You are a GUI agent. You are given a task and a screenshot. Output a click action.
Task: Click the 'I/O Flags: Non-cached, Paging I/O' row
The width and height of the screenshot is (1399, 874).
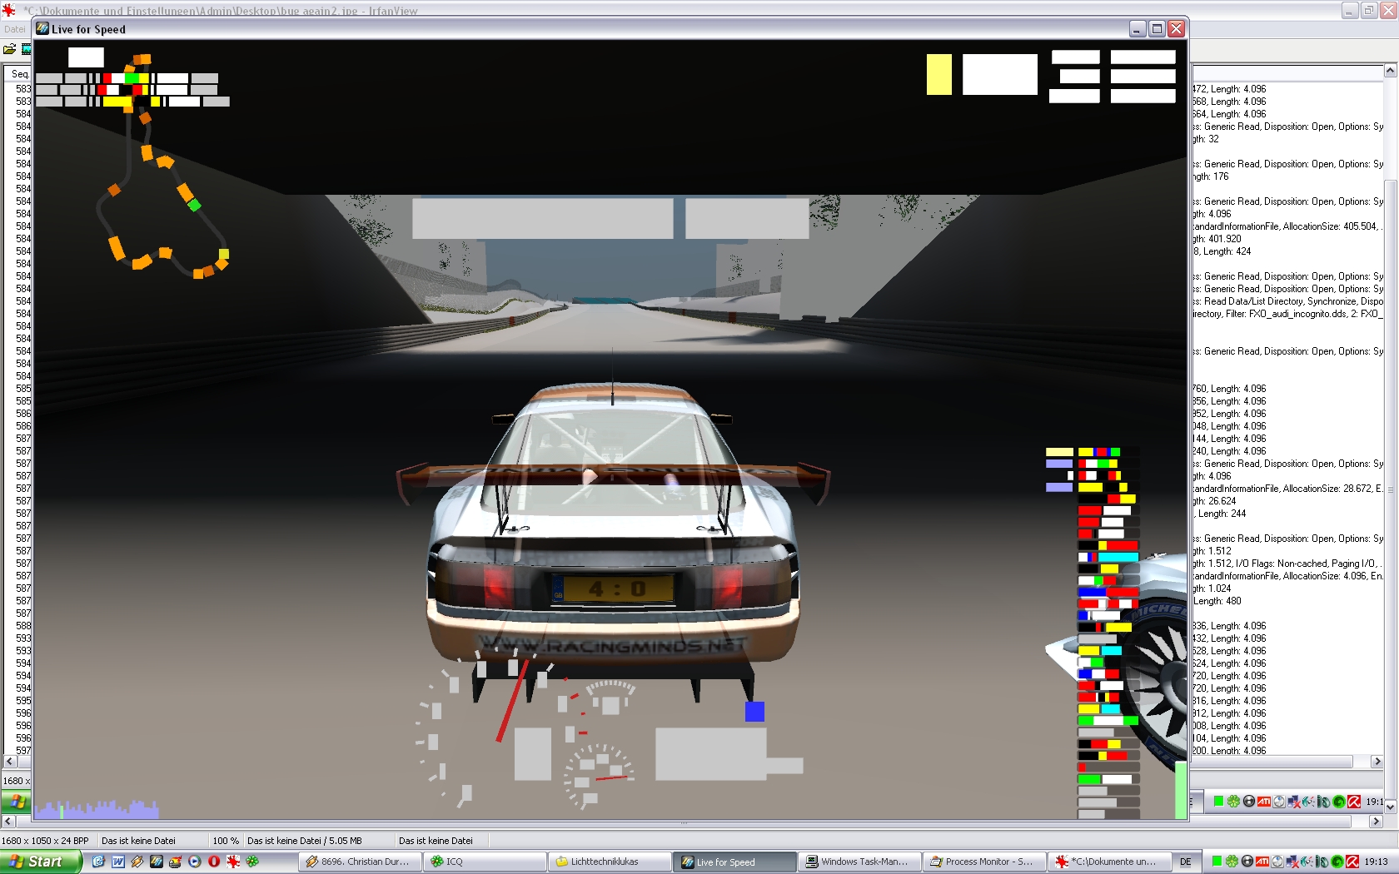click(x=1287, y=564)
